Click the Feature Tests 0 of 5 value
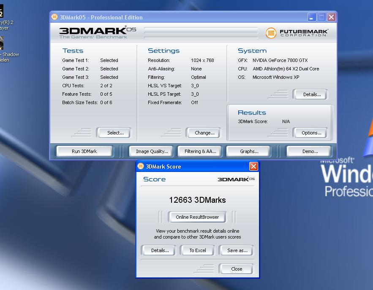Screen dimensions: 373x290 coord(106,94)
